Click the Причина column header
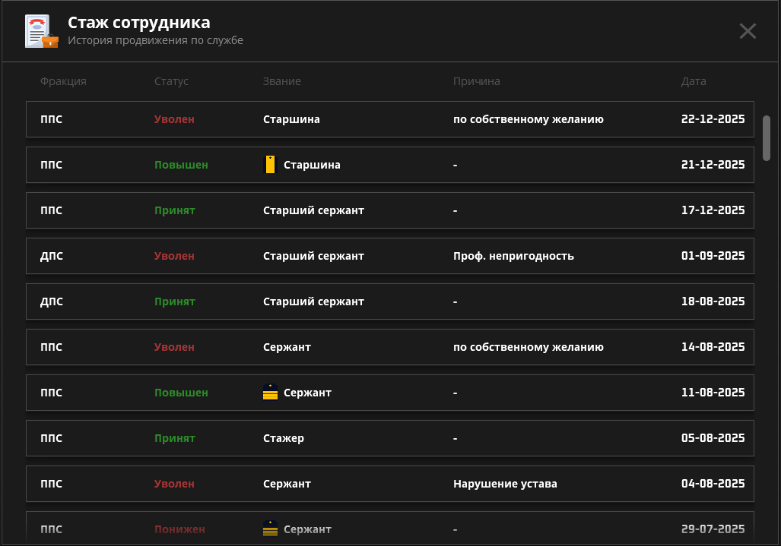 (x=476, y=81)
